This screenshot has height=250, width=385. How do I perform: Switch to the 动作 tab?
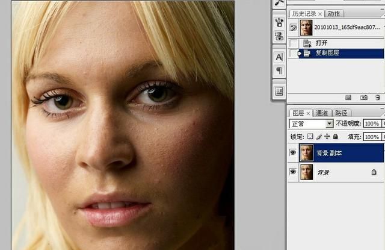point(334,14)
